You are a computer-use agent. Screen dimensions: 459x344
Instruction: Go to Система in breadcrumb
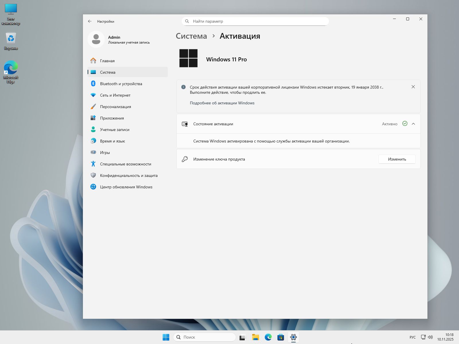191,36
